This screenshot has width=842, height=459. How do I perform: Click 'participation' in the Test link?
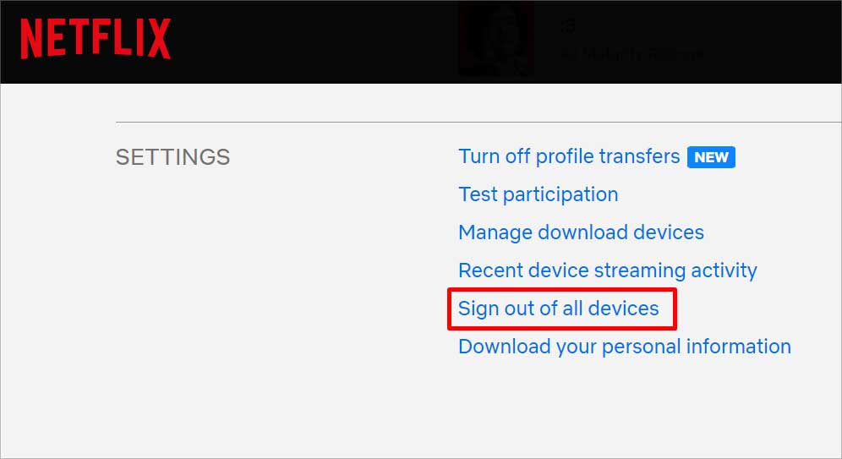(560, 195)
